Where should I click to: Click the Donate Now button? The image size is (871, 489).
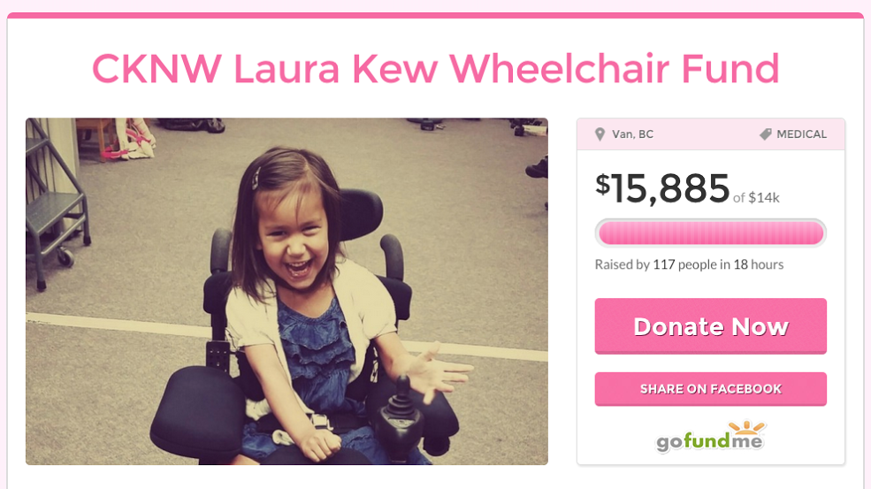tap(710, 326)
